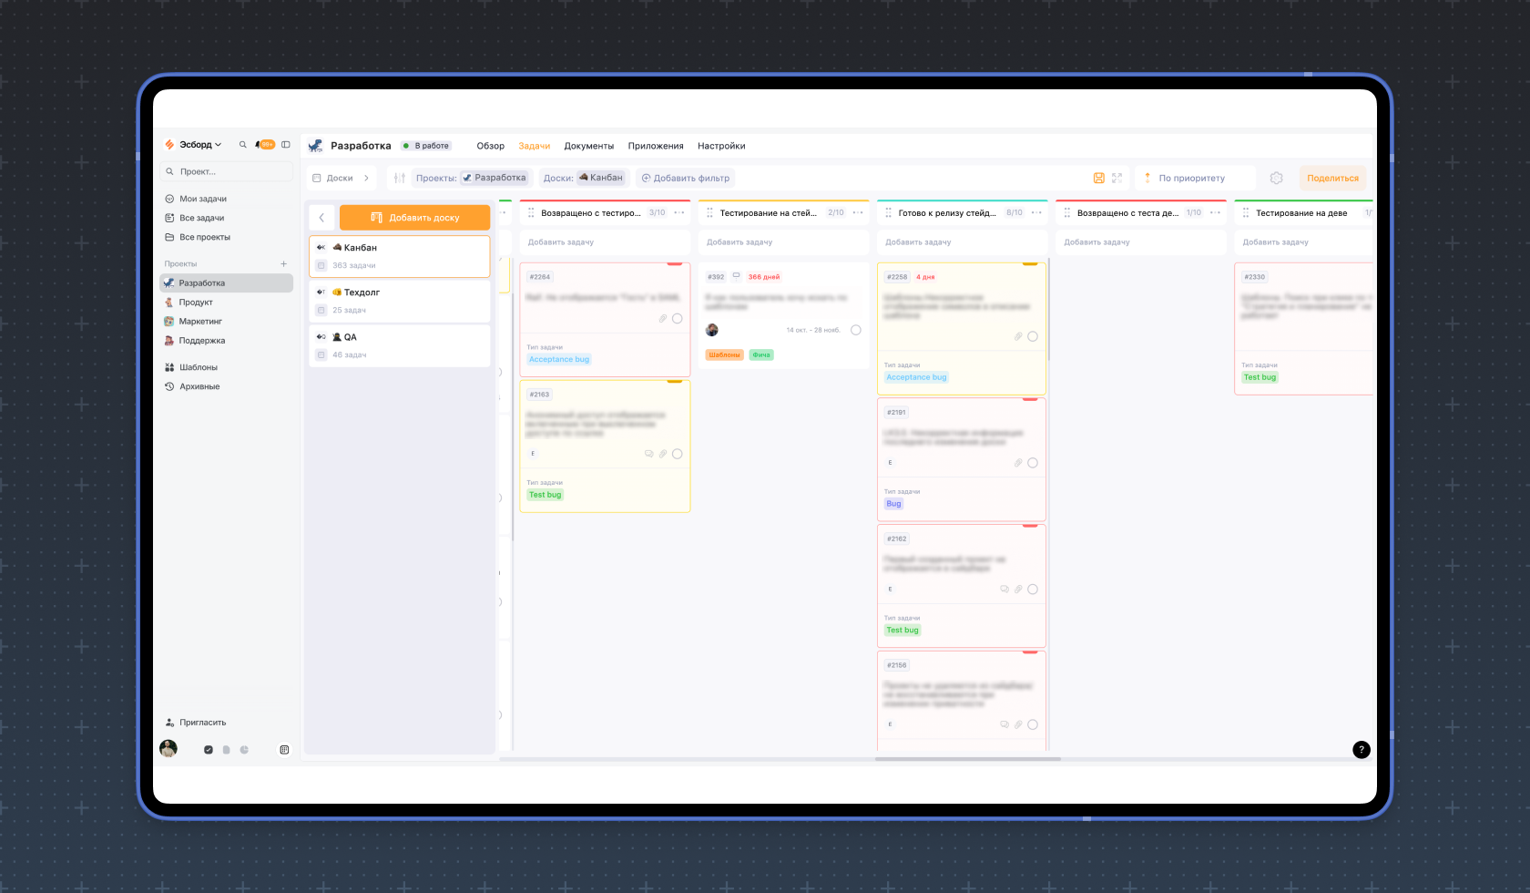
Task: Add new project with plus icon
Action: (x=283, y=264)
